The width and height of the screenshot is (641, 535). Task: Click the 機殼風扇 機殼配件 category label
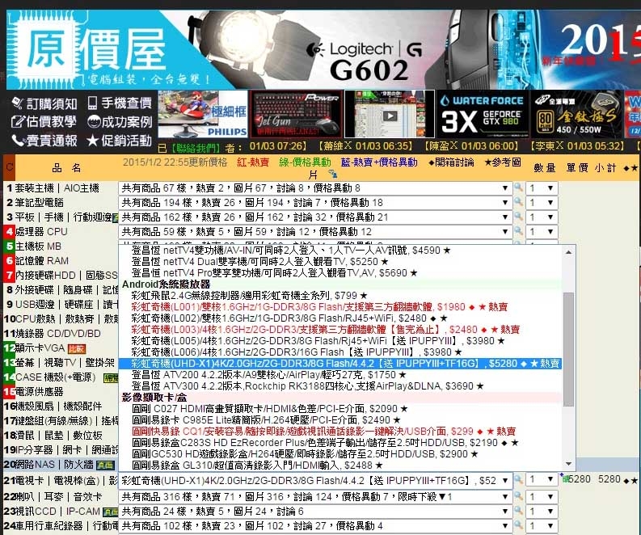click(58, 407)
